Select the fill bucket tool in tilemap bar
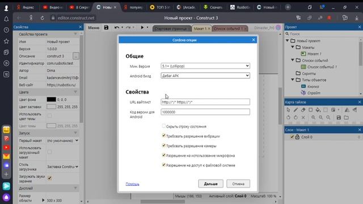363x204 pixels. tap(318, 110)
